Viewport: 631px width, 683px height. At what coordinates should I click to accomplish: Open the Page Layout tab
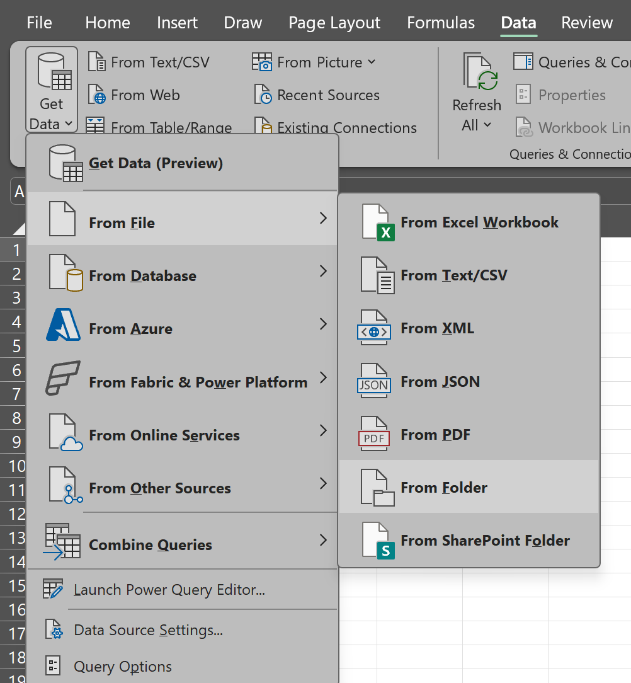point(334,23)
